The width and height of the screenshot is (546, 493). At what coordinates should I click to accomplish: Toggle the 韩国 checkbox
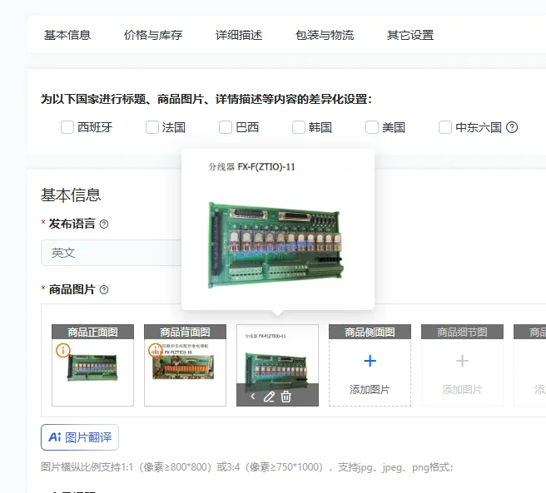[x=299, y=127]
